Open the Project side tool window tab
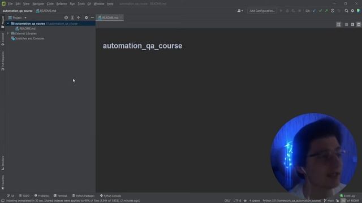The image size is (362, 203). pyautogui.click(x=3, y=22)
